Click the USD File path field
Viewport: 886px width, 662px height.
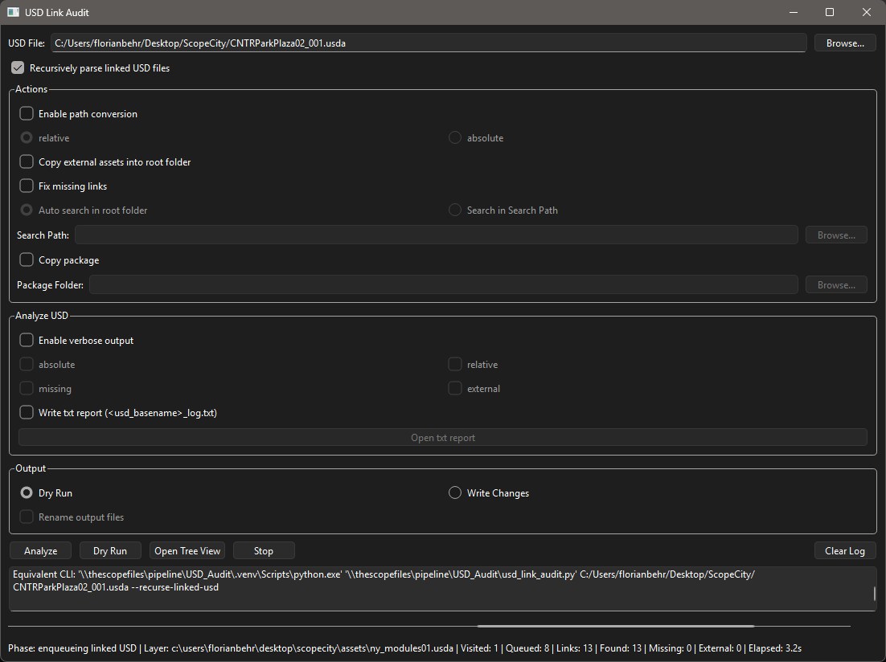click(429, 43)
